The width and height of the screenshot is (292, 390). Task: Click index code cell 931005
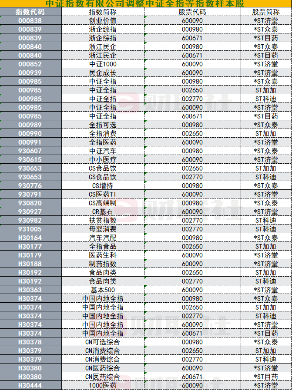30,229
